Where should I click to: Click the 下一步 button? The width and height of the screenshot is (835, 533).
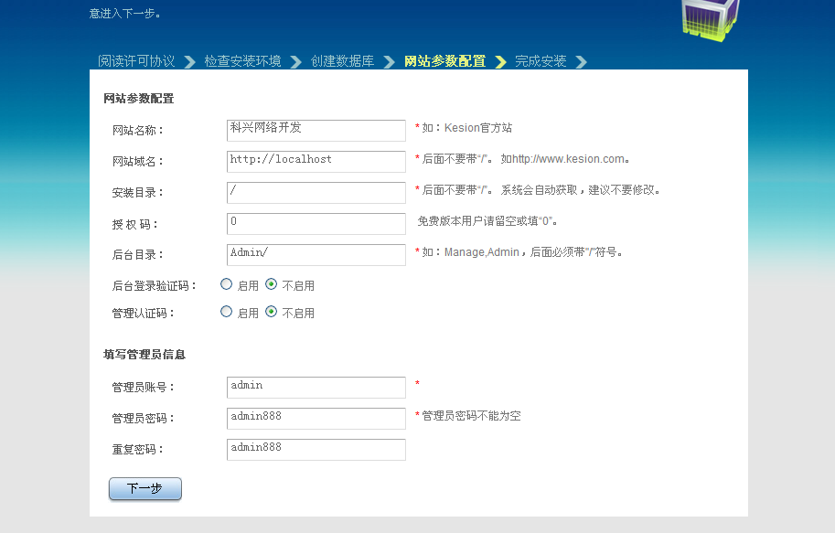point(145,488)
